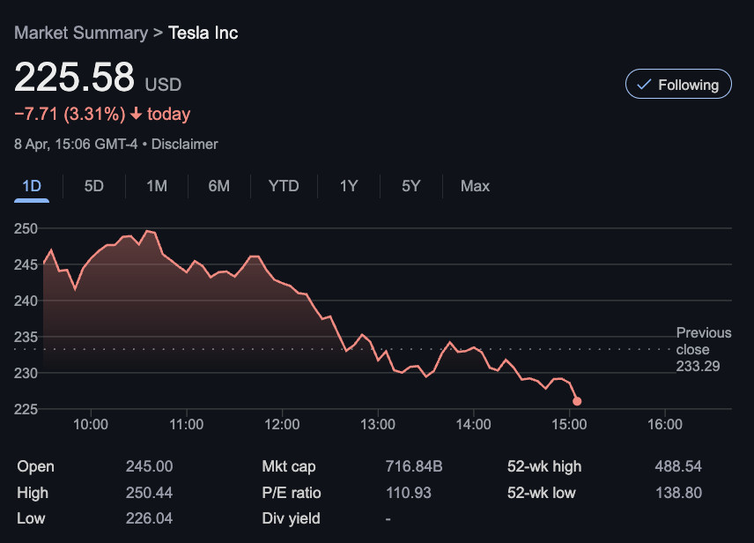
Task: Click the 13:00 time axis label
Action: (378, 425)
